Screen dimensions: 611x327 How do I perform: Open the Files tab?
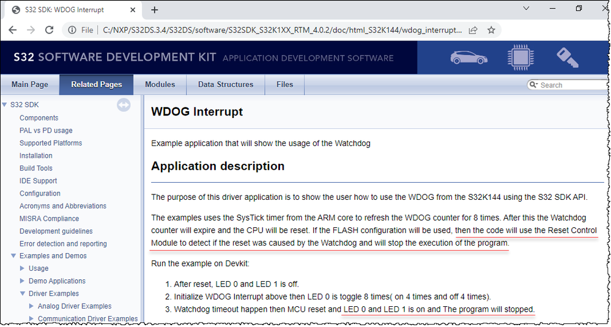point(284,84)
